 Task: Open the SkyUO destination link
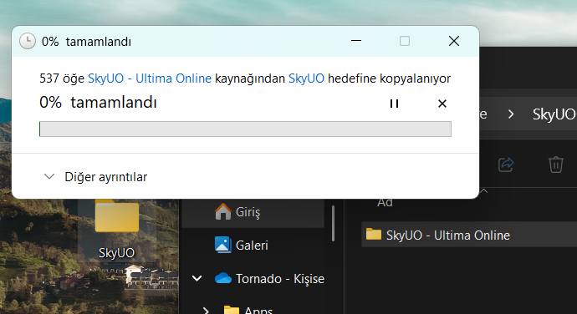(306, 78)
